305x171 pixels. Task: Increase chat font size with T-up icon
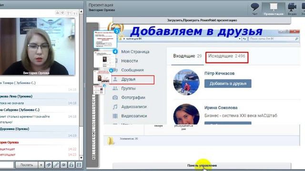(x=69, y=13)
